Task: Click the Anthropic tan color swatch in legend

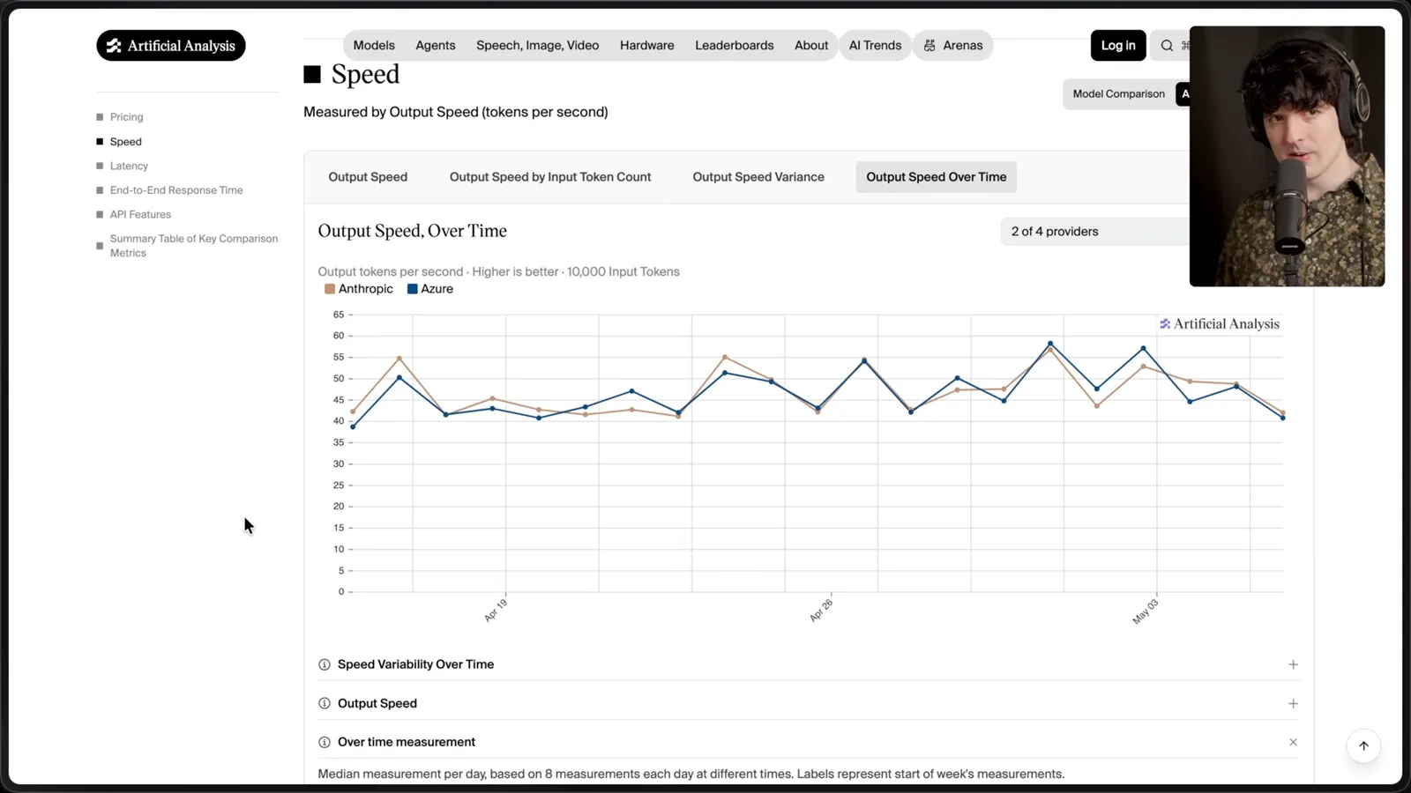Action: click(330, 289)
